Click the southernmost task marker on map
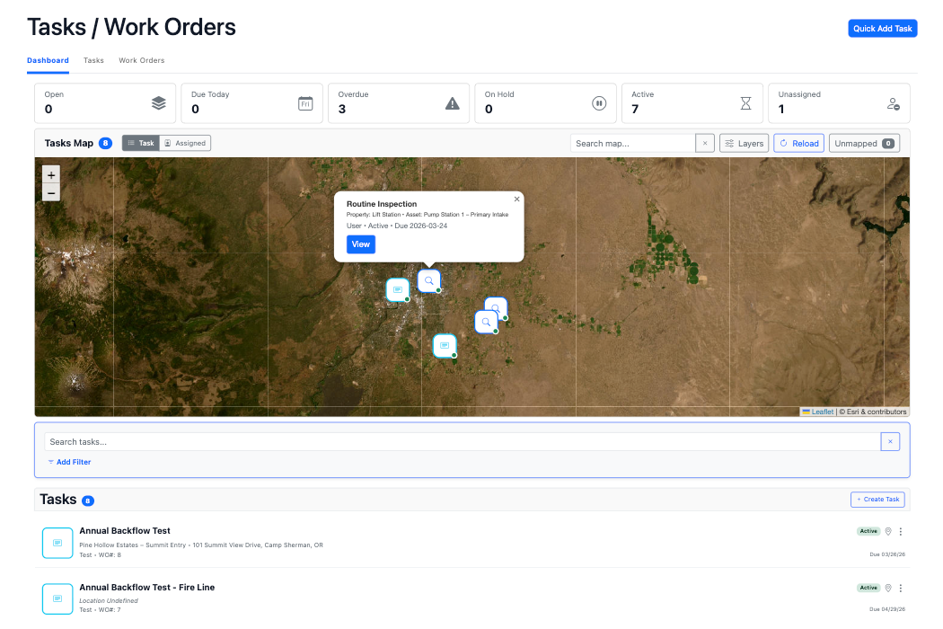 pyautogui.click(x=445, y=346)
